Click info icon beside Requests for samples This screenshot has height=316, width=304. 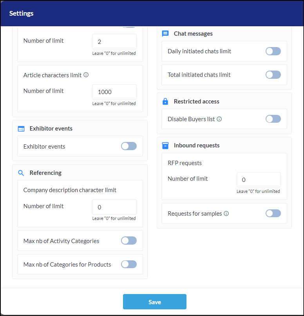pos(226,214)
